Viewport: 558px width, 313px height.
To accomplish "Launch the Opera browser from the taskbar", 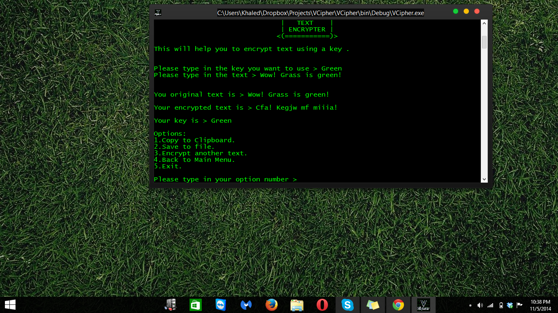I will [322, 304].
